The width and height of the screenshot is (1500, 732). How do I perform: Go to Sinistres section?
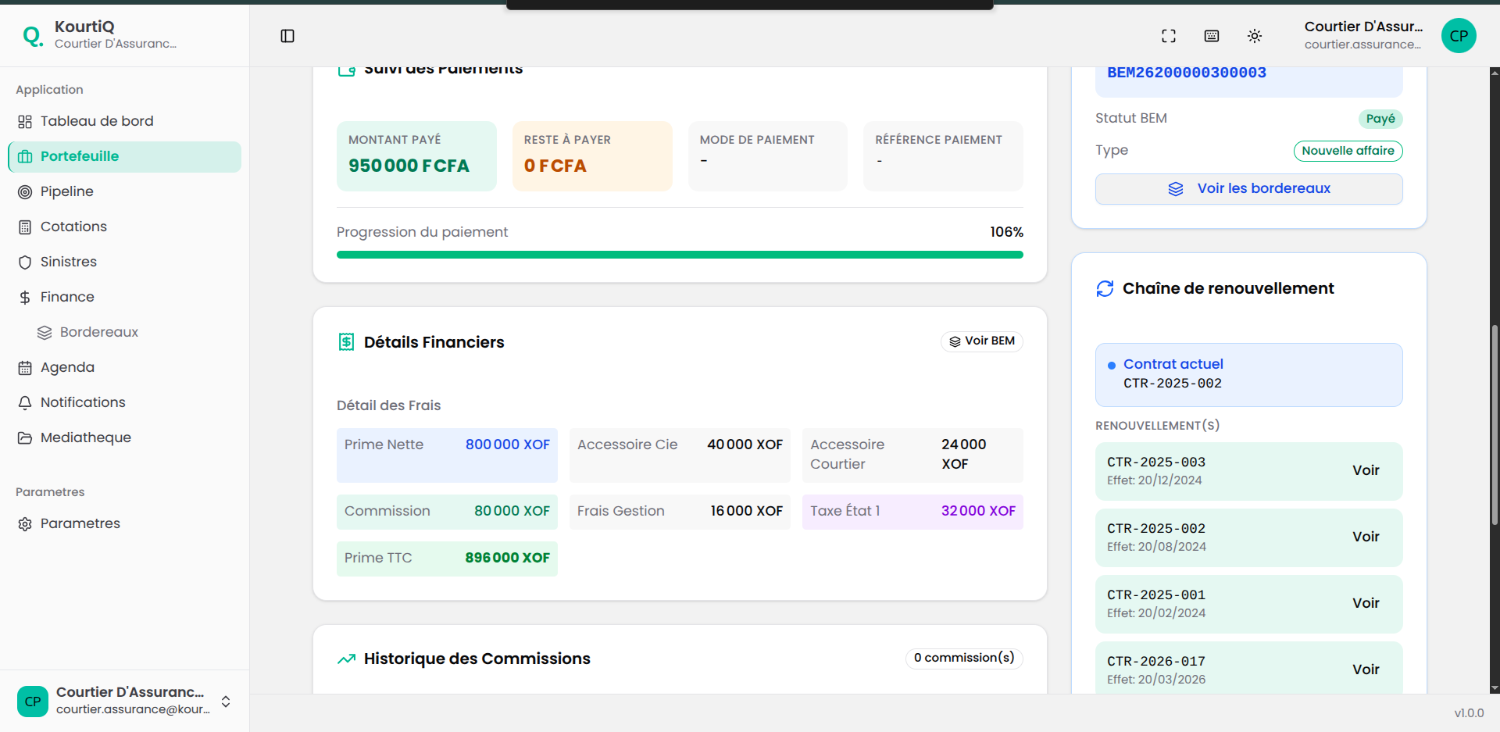[x=69, y=262]
